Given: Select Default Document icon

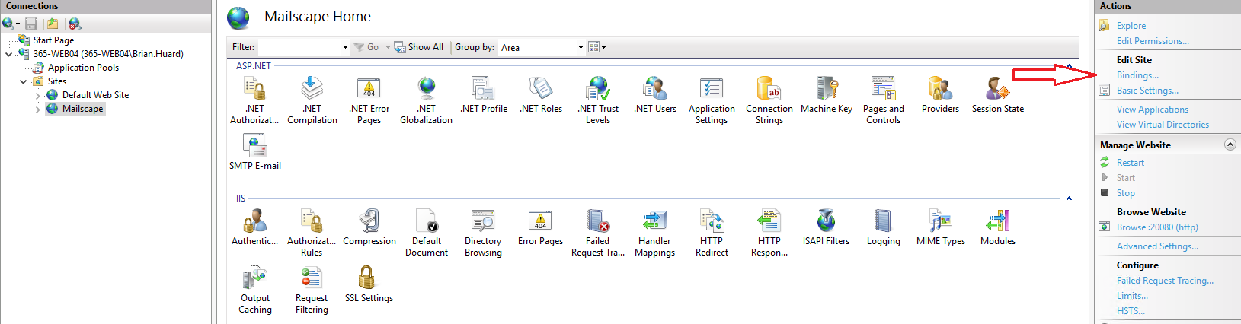Looking at the screenshot, I should [427, 232].
